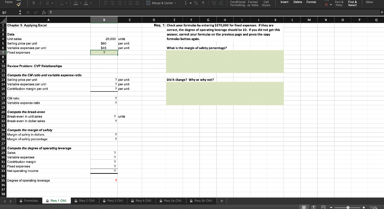Open Format as Table
Image resolution: width=384 pixels, height=209 pixels.
pyautogui.click(x=253, y=3)
